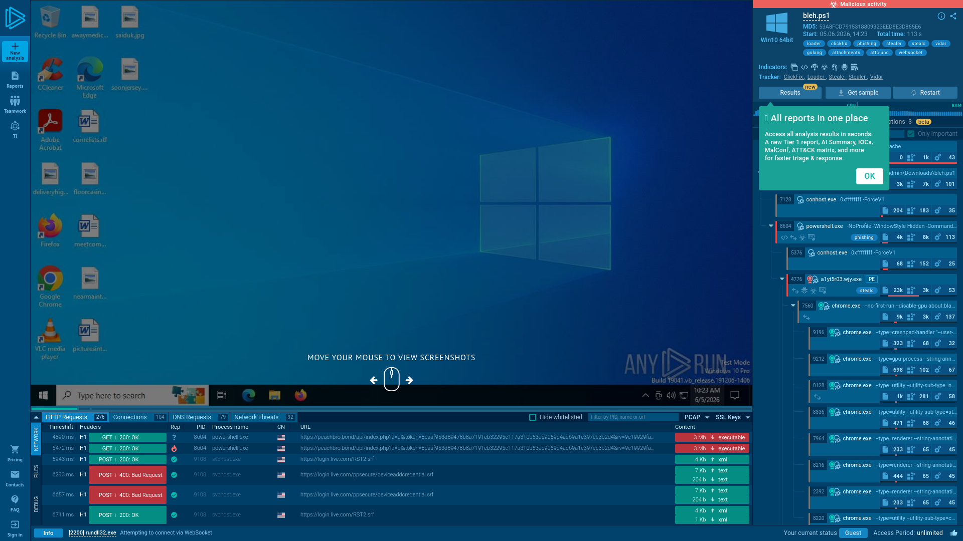The image size is (963, 541).
Task: Click the PE badge on a1yt5r03.wjy.exe
Action: click(871, 280)
